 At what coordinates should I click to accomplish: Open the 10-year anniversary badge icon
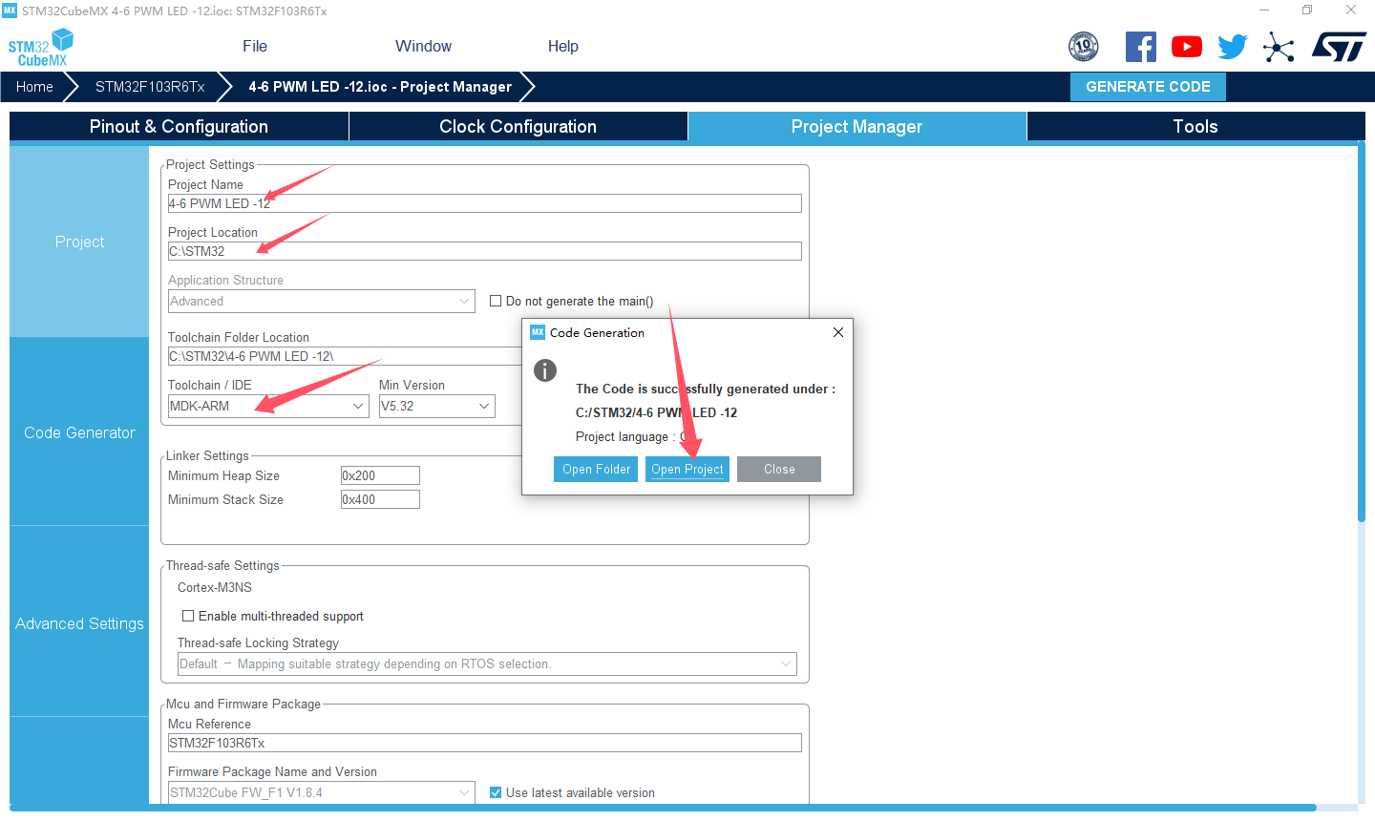point(1083,47)
